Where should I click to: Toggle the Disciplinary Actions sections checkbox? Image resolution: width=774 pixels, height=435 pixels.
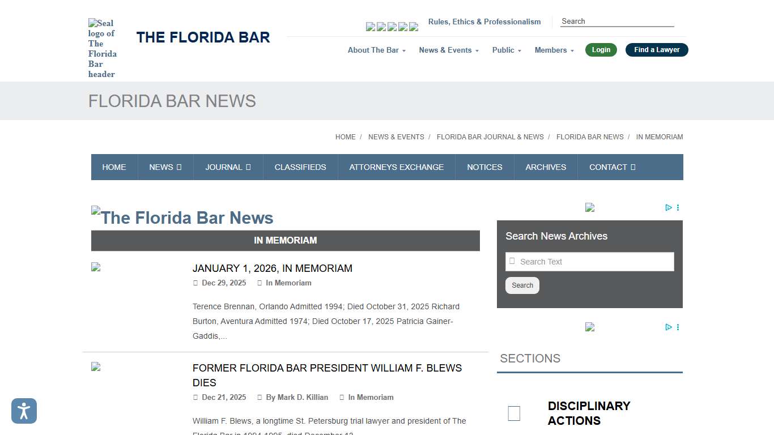pyautogui.click(x=514, y=413)
